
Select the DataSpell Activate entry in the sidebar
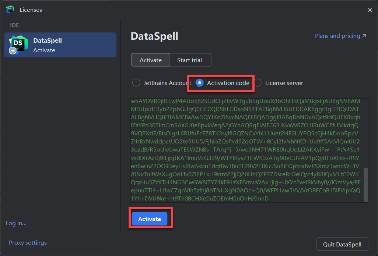click(x=60, y=45)
